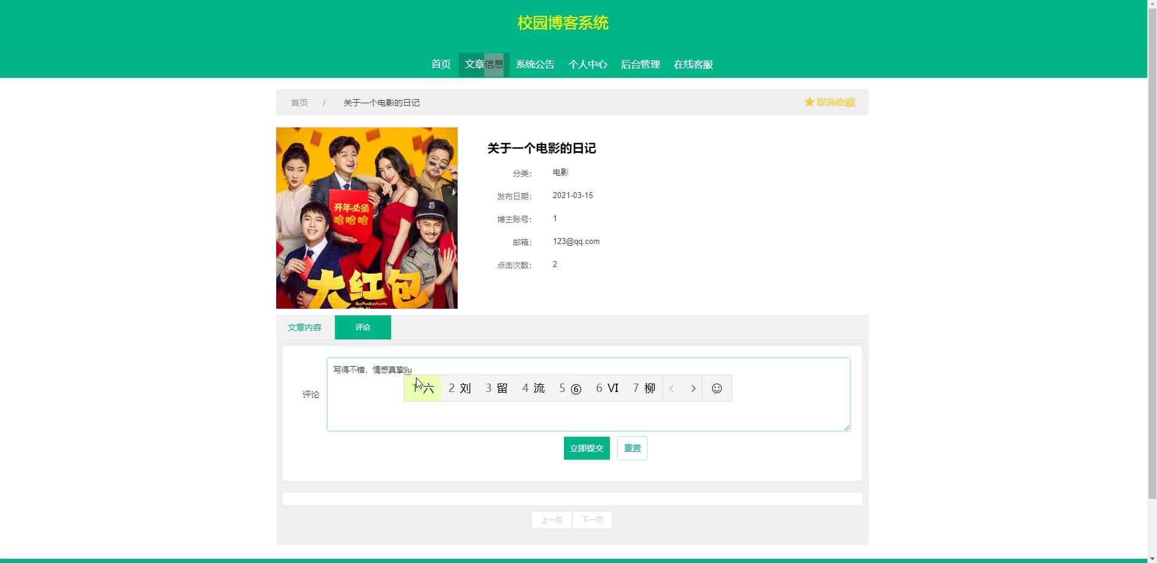
Task: Click the 取消收藏 link text
Action: tap(835, 102)
